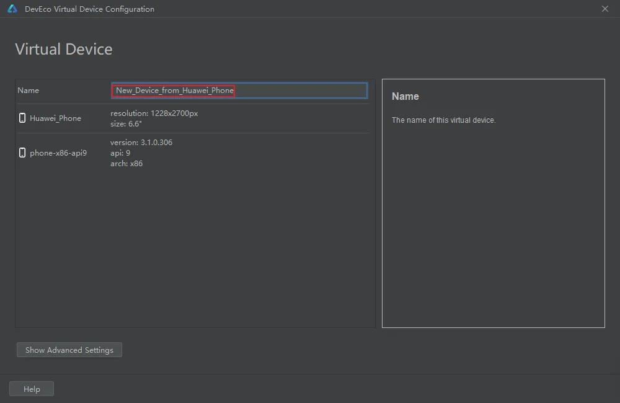620x403 pixels.
Task: Click the api: 9 text
Action: (120, 153)
